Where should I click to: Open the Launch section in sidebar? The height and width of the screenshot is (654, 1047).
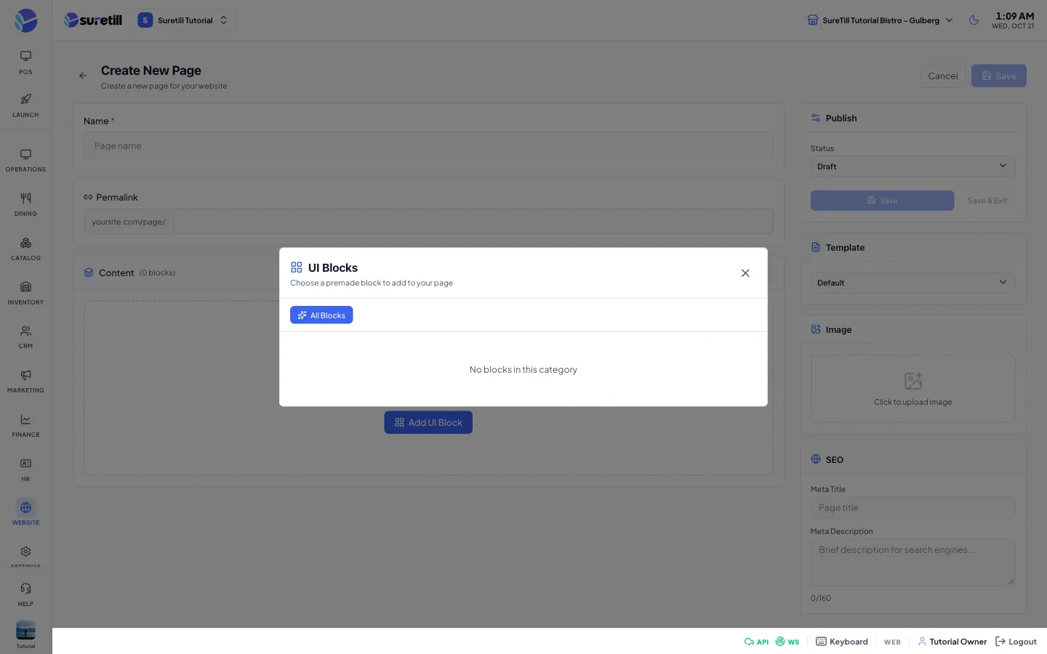coord(25,105)
